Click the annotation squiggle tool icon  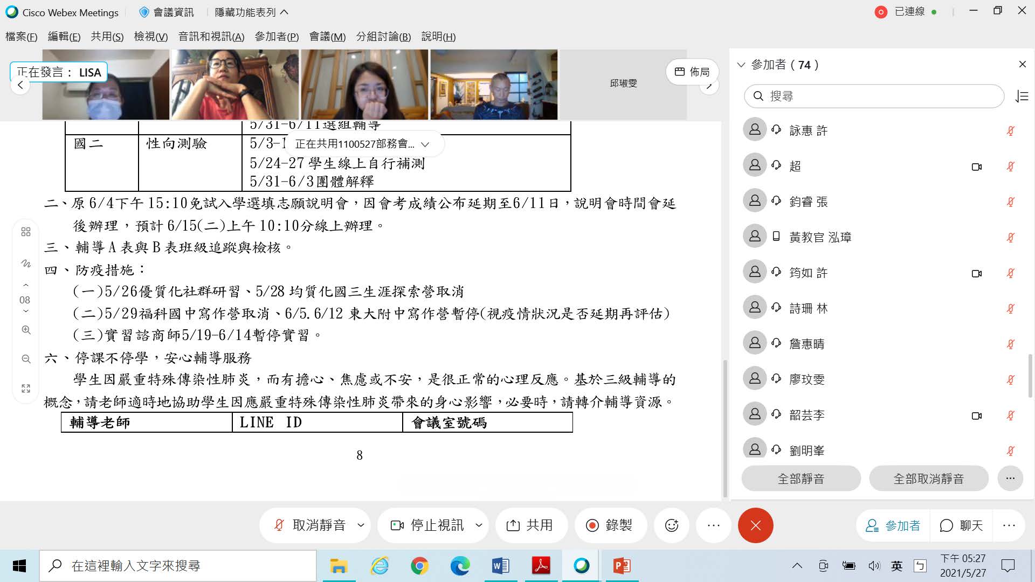[26, 264]
